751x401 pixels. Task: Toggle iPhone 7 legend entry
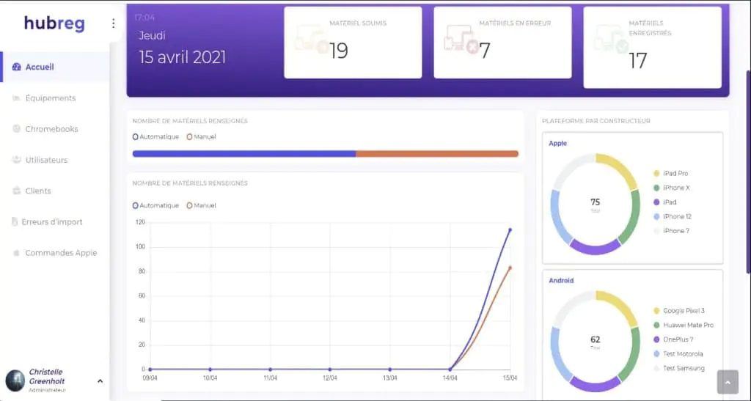tap(672, 231)
